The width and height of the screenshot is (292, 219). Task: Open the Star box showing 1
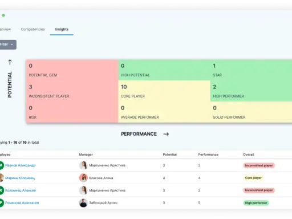pyautogui.click(x=251, y=70)
